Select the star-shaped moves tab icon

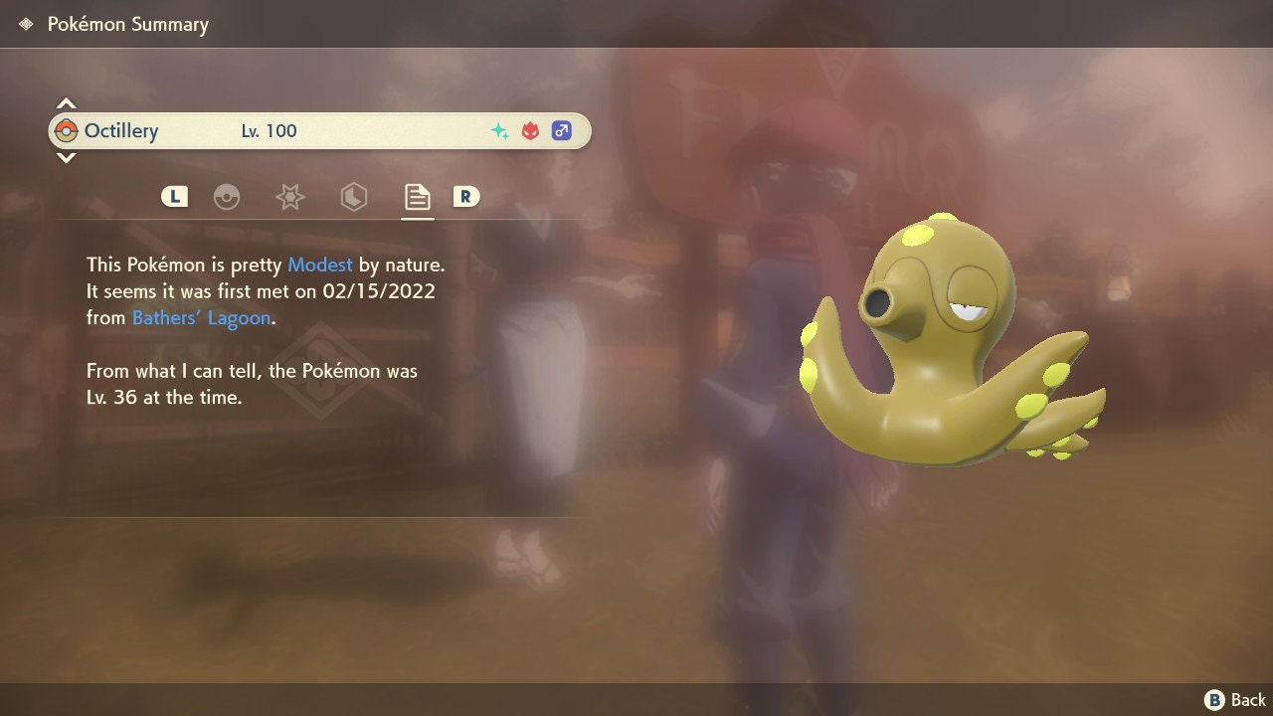coord(289,196)
